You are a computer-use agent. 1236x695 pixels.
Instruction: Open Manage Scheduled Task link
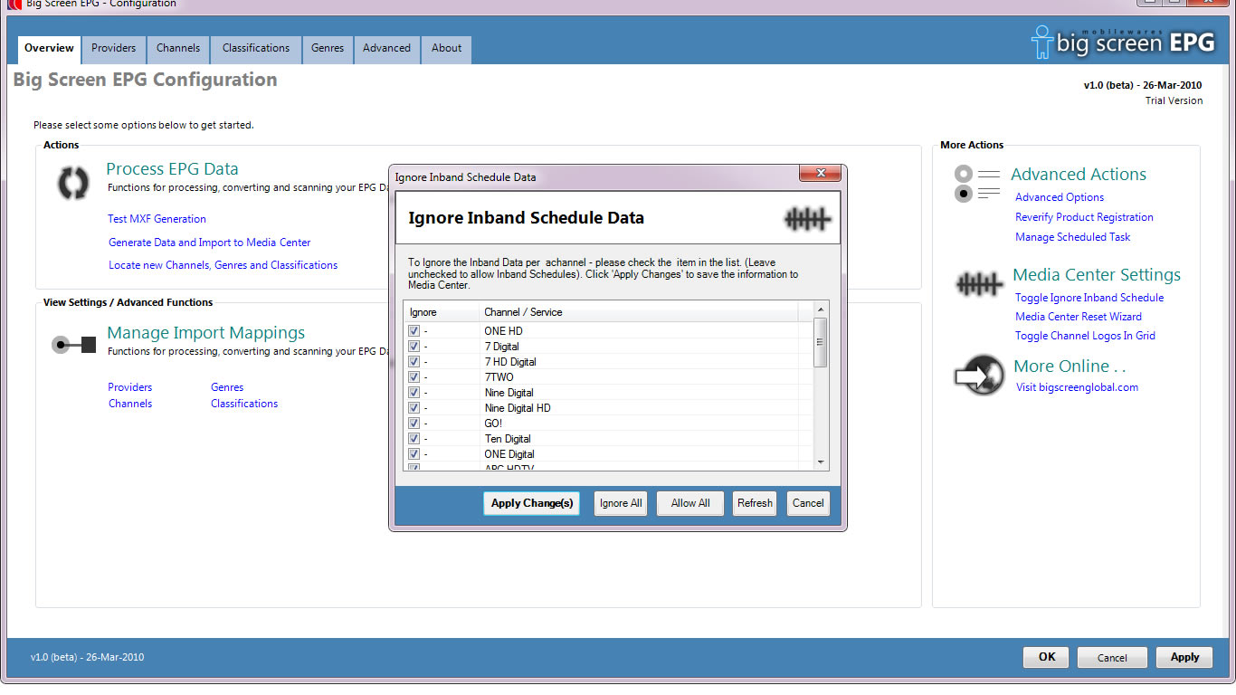coord(1073,237)
